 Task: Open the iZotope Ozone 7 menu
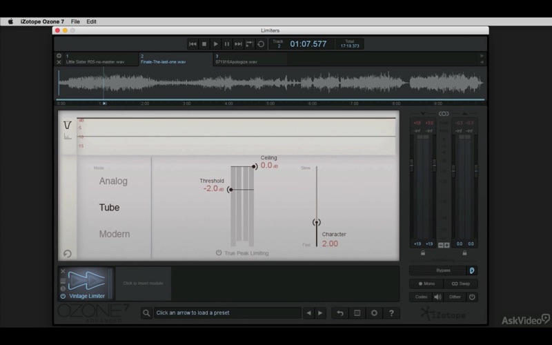42,21
